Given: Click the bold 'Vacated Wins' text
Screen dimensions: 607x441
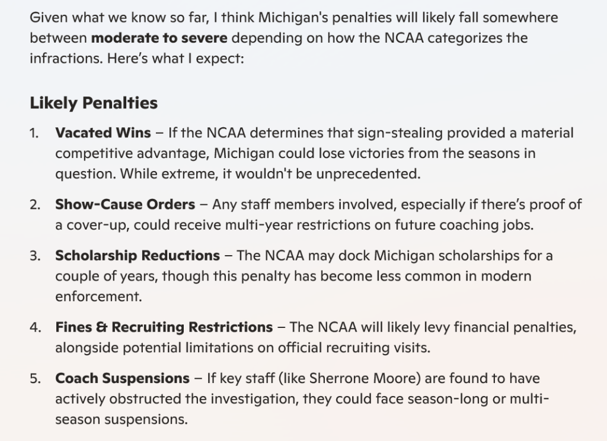Looking at the screenshot, I should pyautogui.click(x=103, y=133).
